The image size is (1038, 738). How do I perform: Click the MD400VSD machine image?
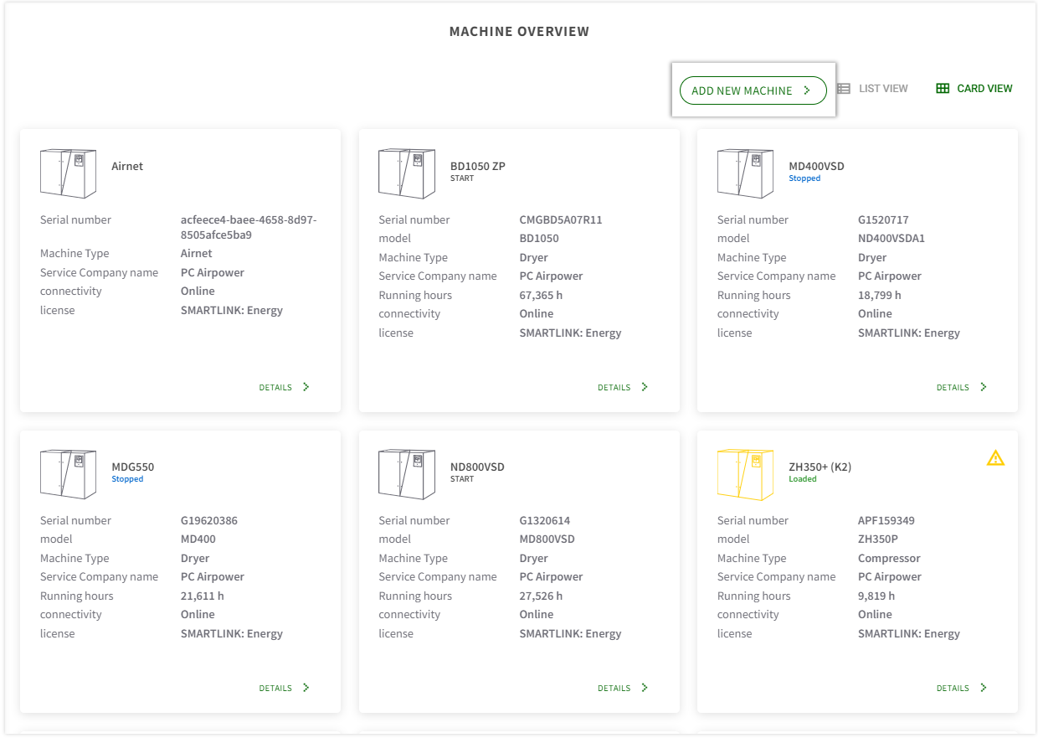coord(745,173)
